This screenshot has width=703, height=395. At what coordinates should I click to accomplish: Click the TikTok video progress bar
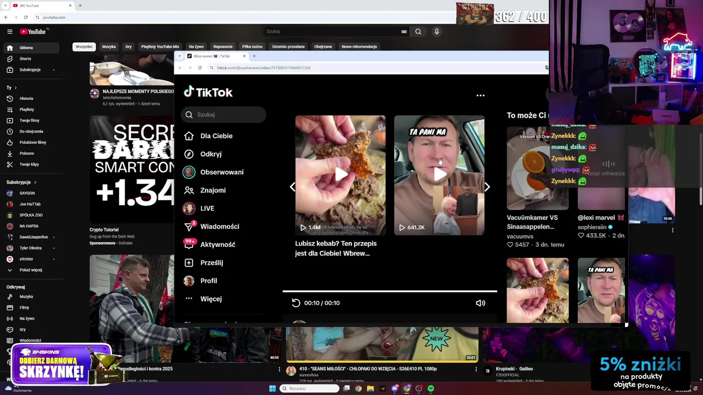[x=390, y=291]
